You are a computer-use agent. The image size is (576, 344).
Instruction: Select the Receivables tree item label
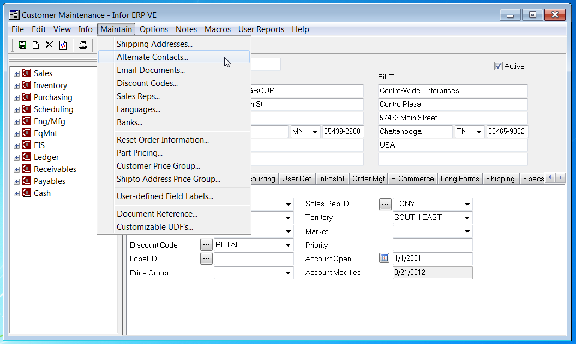pos(55,169)
